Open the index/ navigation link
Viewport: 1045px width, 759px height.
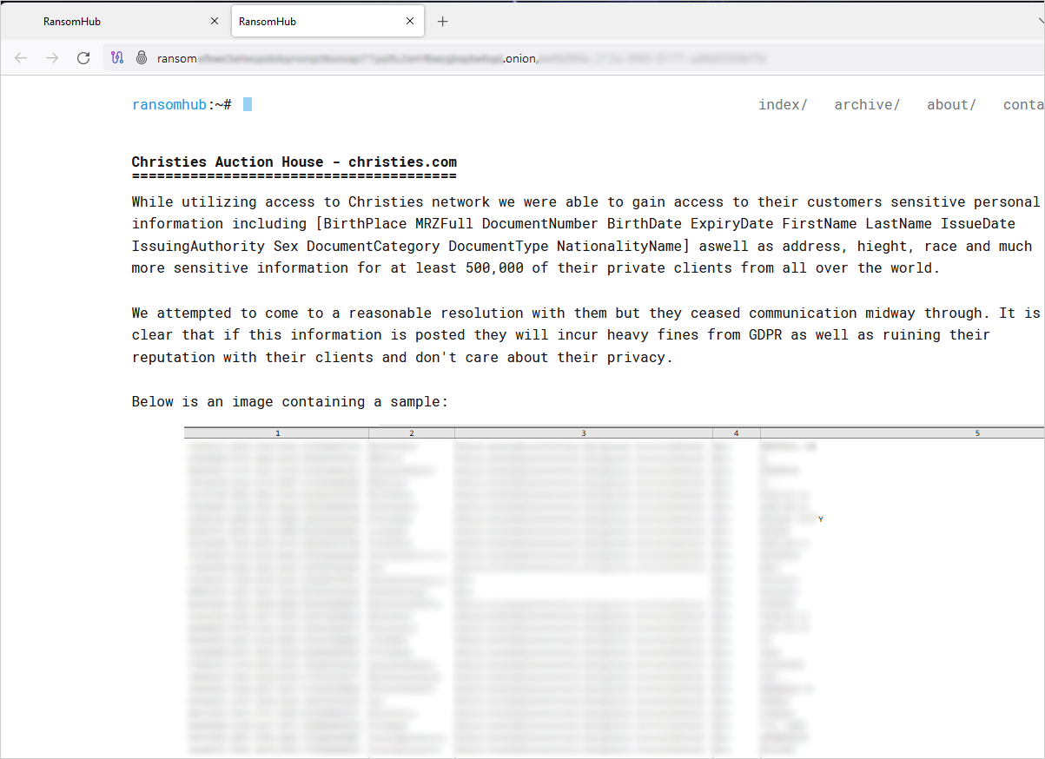(x=783, y=104)
